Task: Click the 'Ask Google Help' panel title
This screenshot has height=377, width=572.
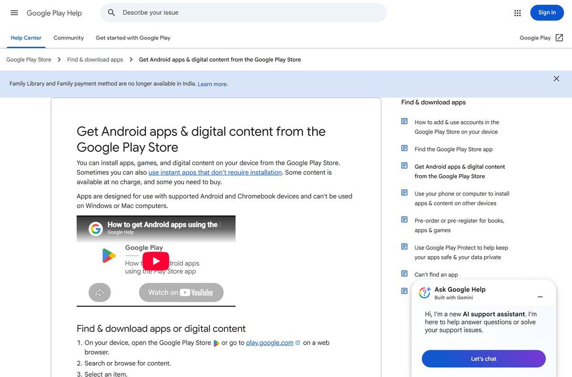Action: (x=460, y=289)
